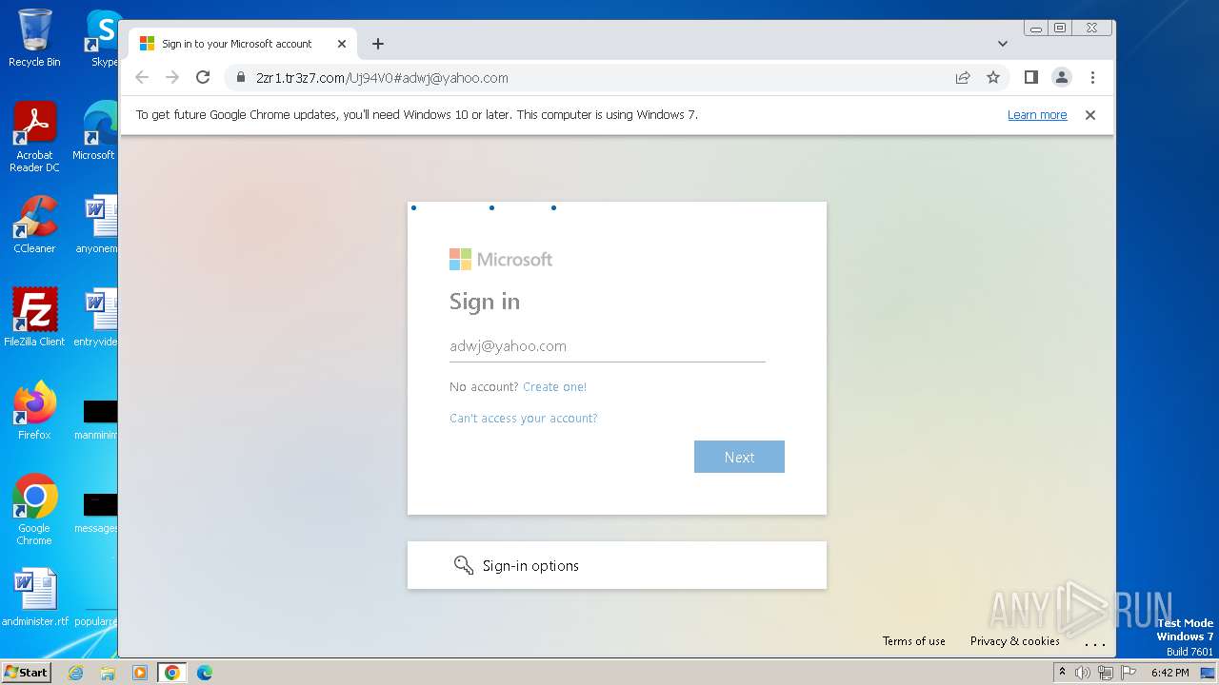Click the volume speaker tray icon
1219x685 pixels.
(x=1083, y=673)
